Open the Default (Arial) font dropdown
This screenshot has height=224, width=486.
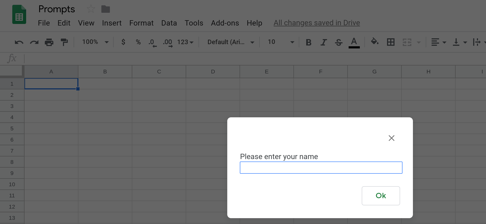[x=231, y=42]
